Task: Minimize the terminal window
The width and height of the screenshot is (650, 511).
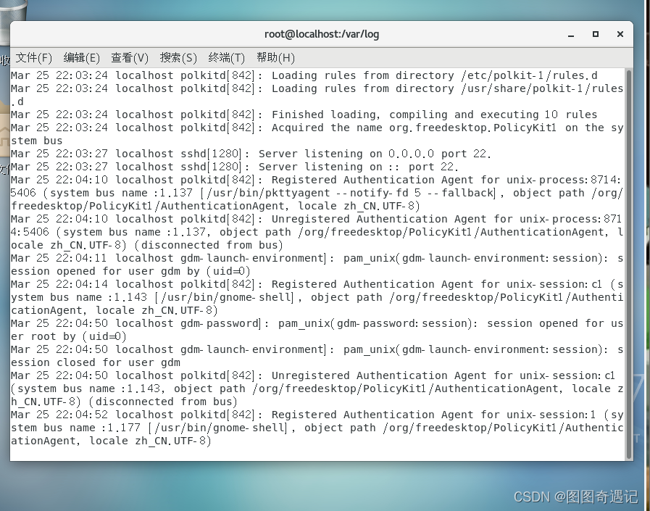Action: [x=571, y=34]
